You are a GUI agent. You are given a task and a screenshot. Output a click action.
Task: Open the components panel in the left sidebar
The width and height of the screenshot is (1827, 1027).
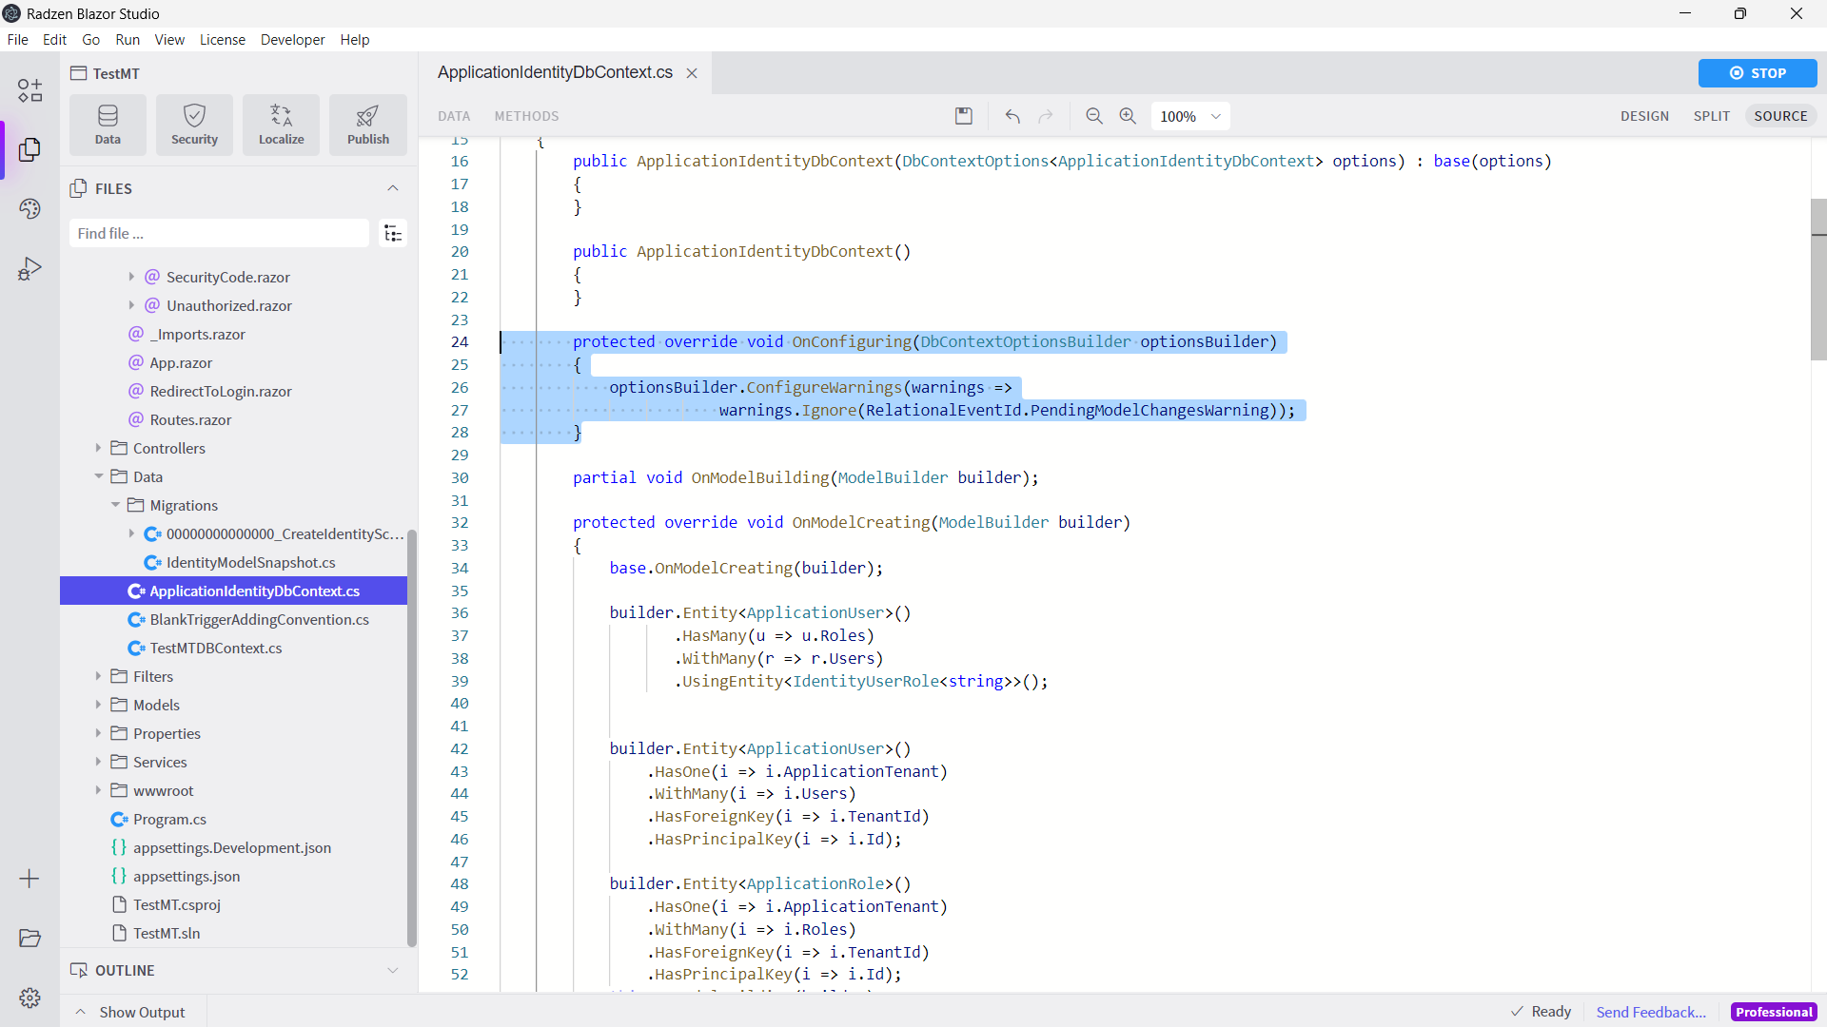29,90
